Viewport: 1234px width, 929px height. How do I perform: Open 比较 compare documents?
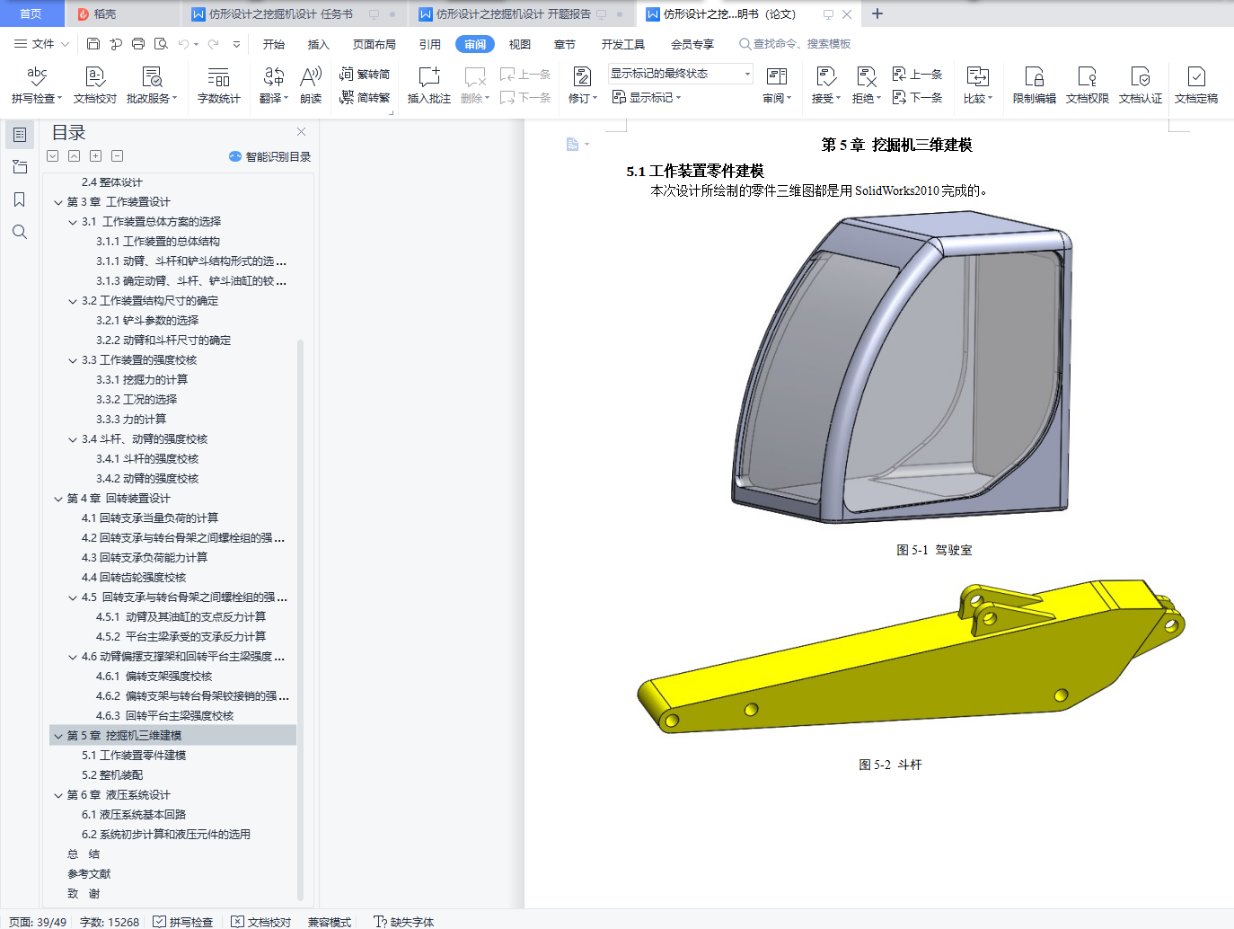(978, 85)
